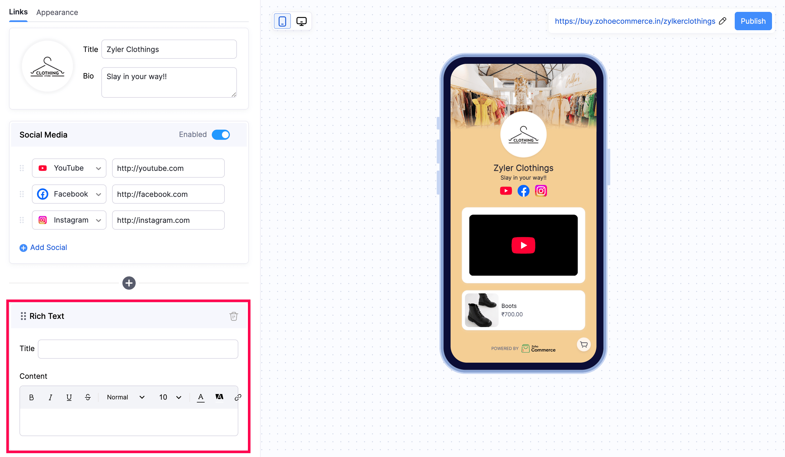Click the Bio text area
This screenshot has height=457, width=785.
click(169, 82)
